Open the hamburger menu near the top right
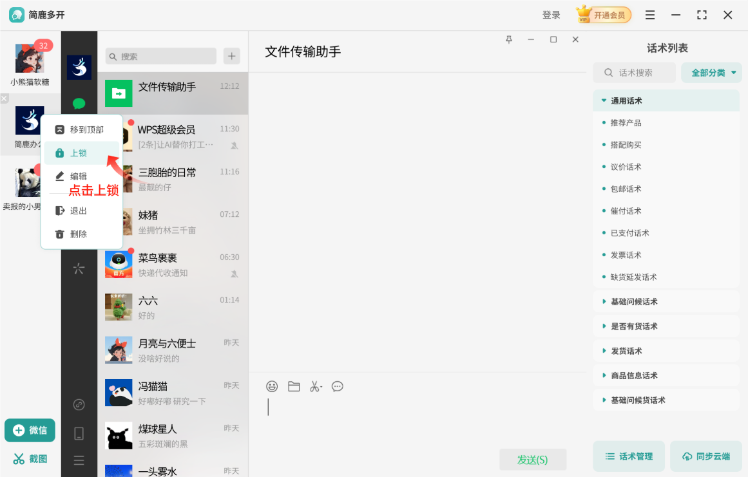The image size is (748, 477). tap(649, 14)
